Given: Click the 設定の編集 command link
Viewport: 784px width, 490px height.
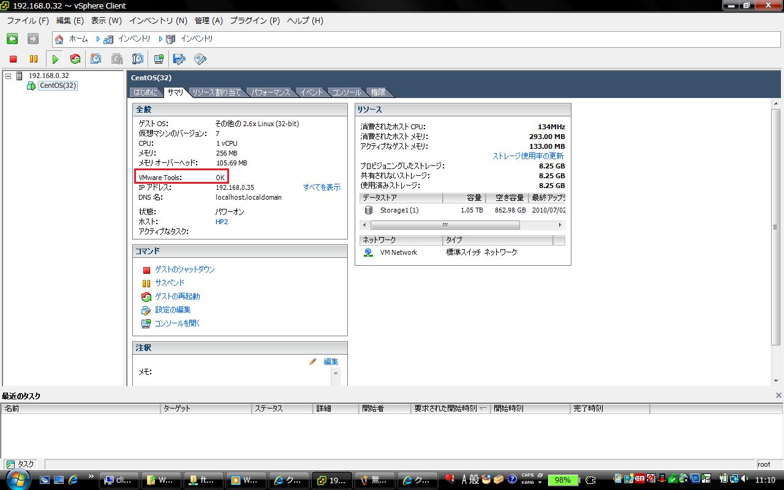Looking at the screenshot, I should 173,310.
